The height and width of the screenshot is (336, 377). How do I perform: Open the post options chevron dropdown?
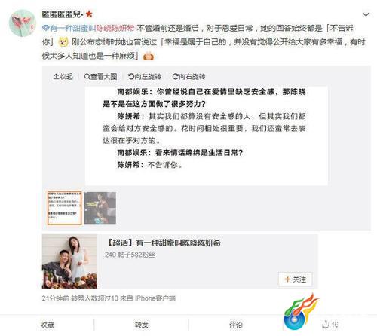[x=366, y=14]
